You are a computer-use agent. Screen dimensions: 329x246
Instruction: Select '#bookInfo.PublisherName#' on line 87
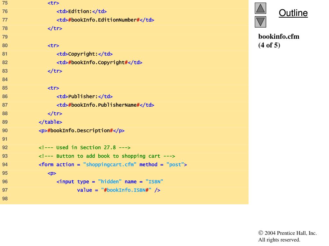(x=104, y=105)
